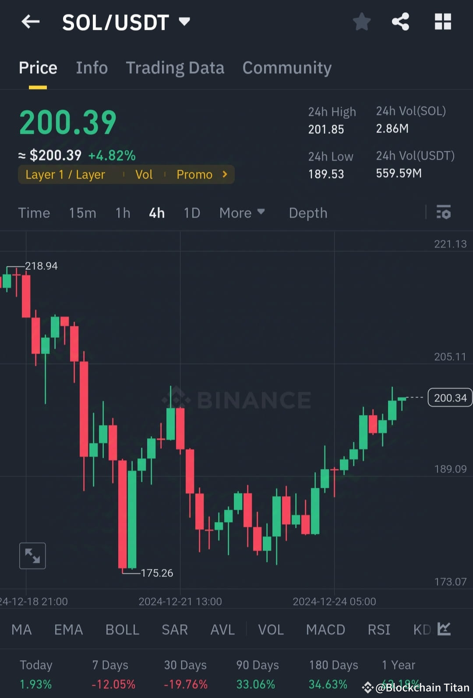Tap the back arrow to exit the chart
The height and width of the screenshot is (698, 473).
(30, 21)
